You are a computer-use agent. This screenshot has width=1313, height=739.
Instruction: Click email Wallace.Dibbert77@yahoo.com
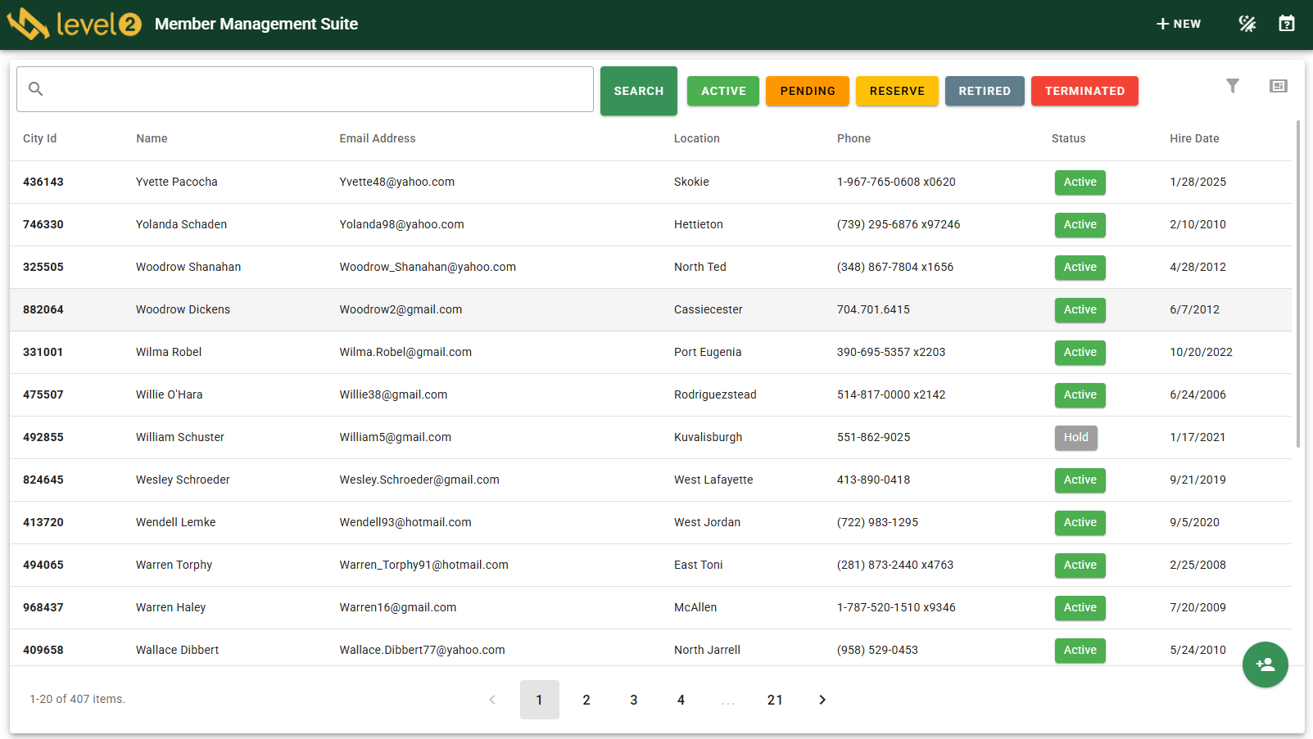click(x=422, y=650)
